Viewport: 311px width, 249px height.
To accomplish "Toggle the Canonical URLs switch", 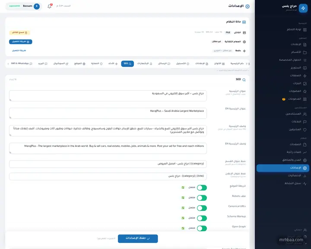I will pyautogui.click(x=202, y=208).
